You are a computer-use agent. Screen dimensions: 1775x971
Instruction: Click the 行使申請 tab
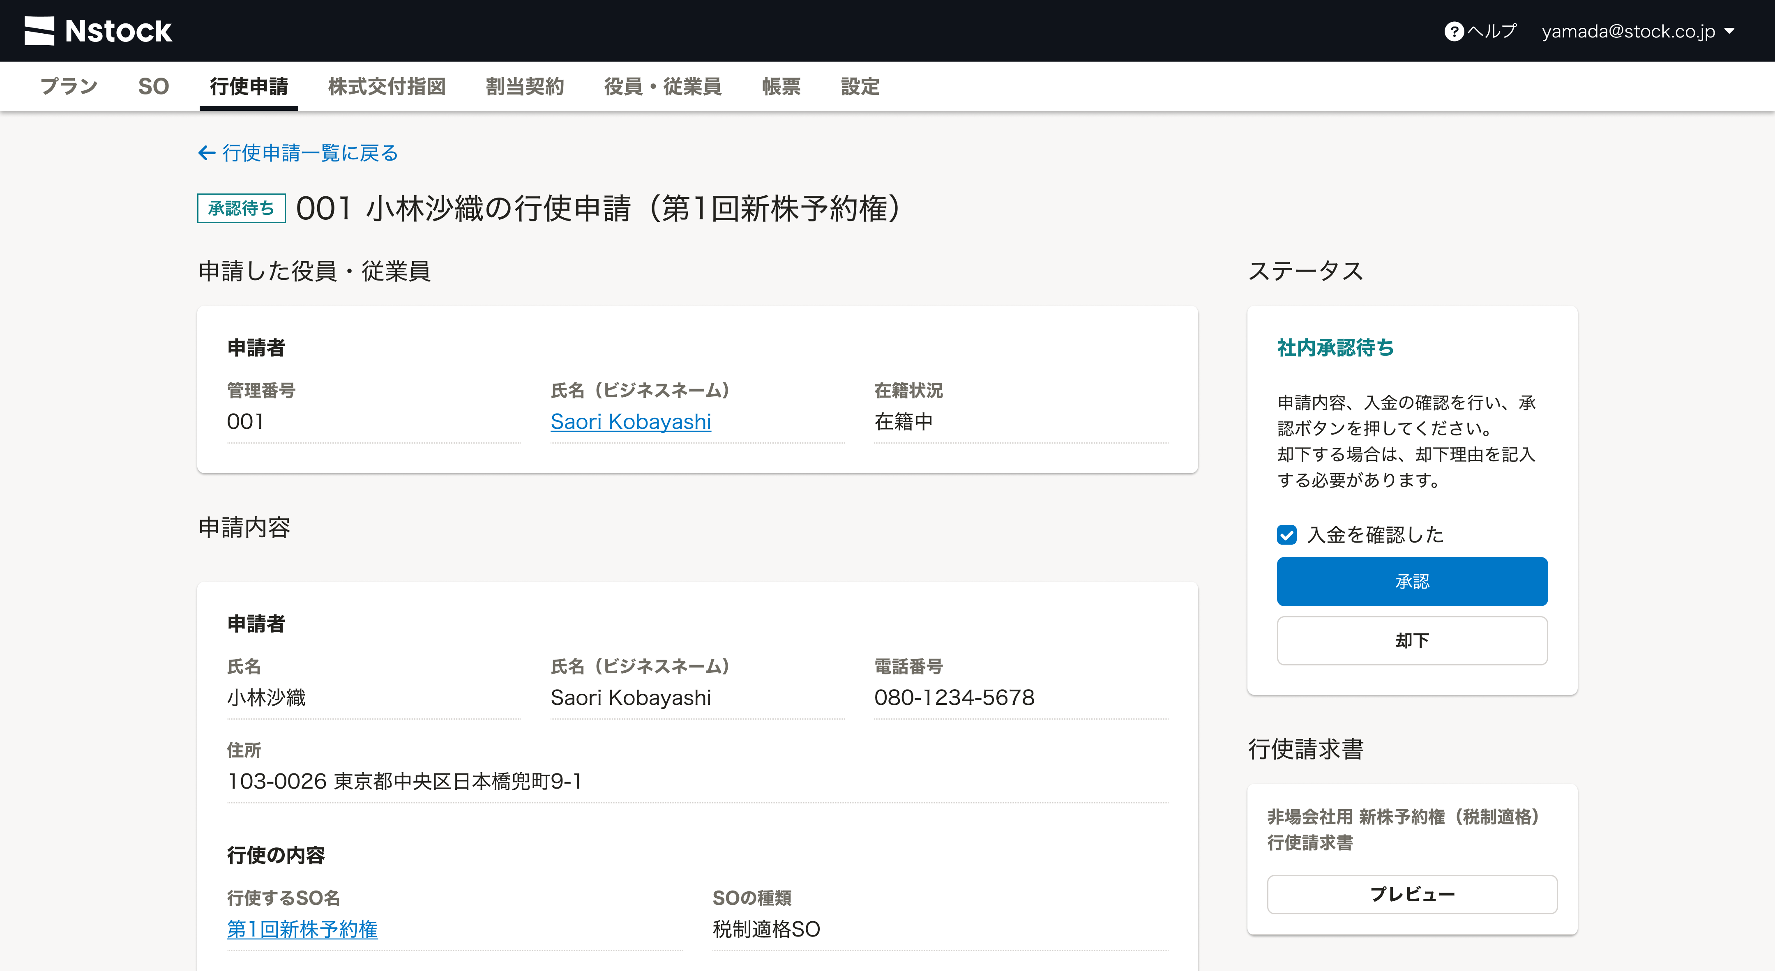tap(249, 87)
